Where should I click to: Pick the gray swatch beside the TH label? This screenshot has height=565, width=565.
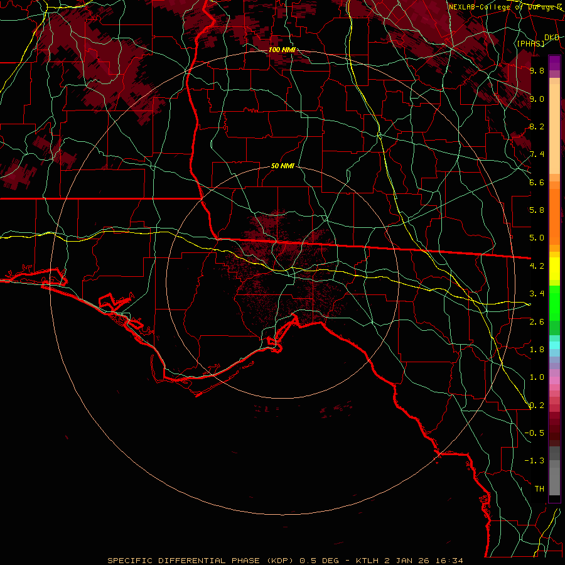click(554, 482)
